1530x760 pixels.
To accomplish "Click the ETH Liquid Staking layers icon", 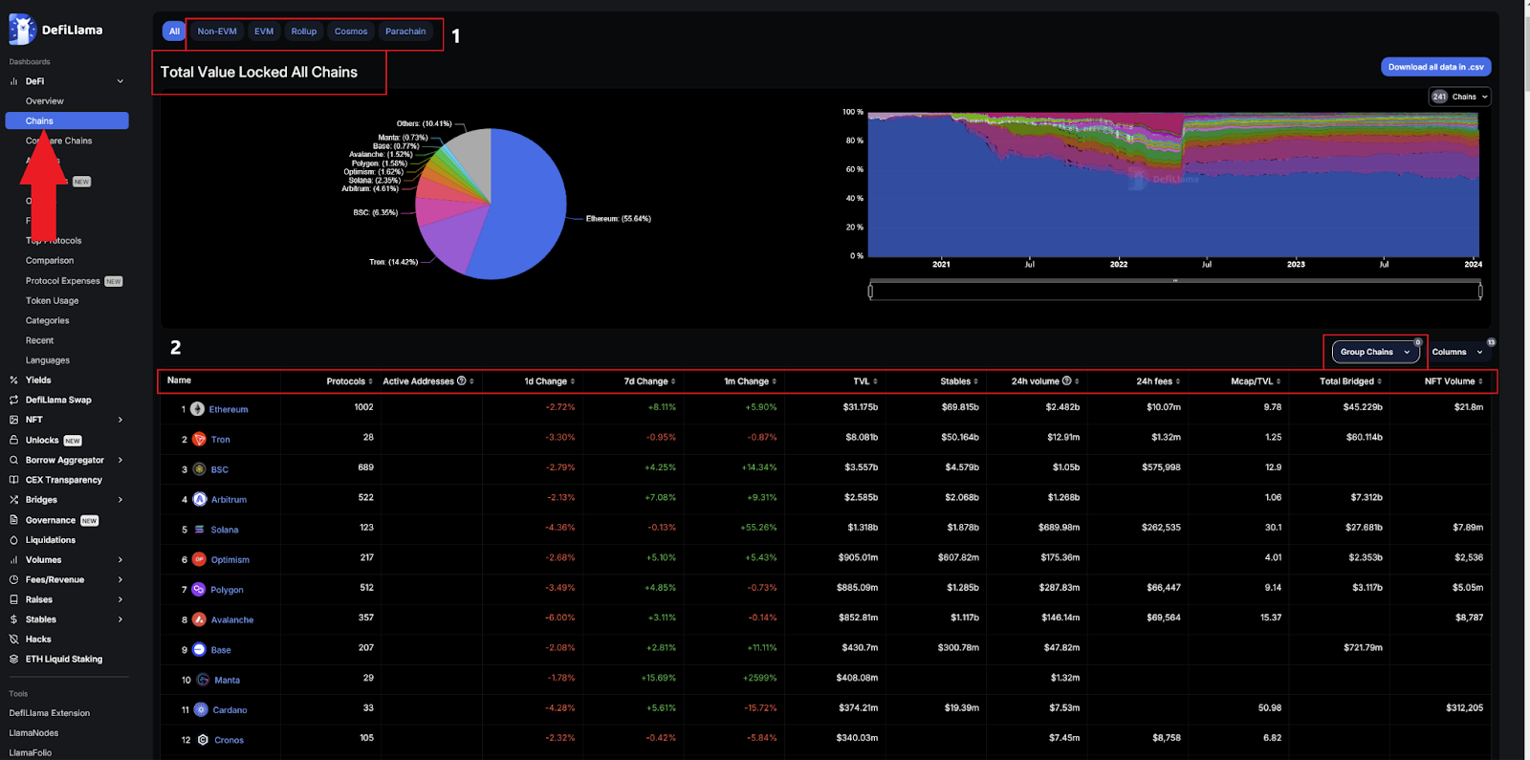I will tap(13, 660).
